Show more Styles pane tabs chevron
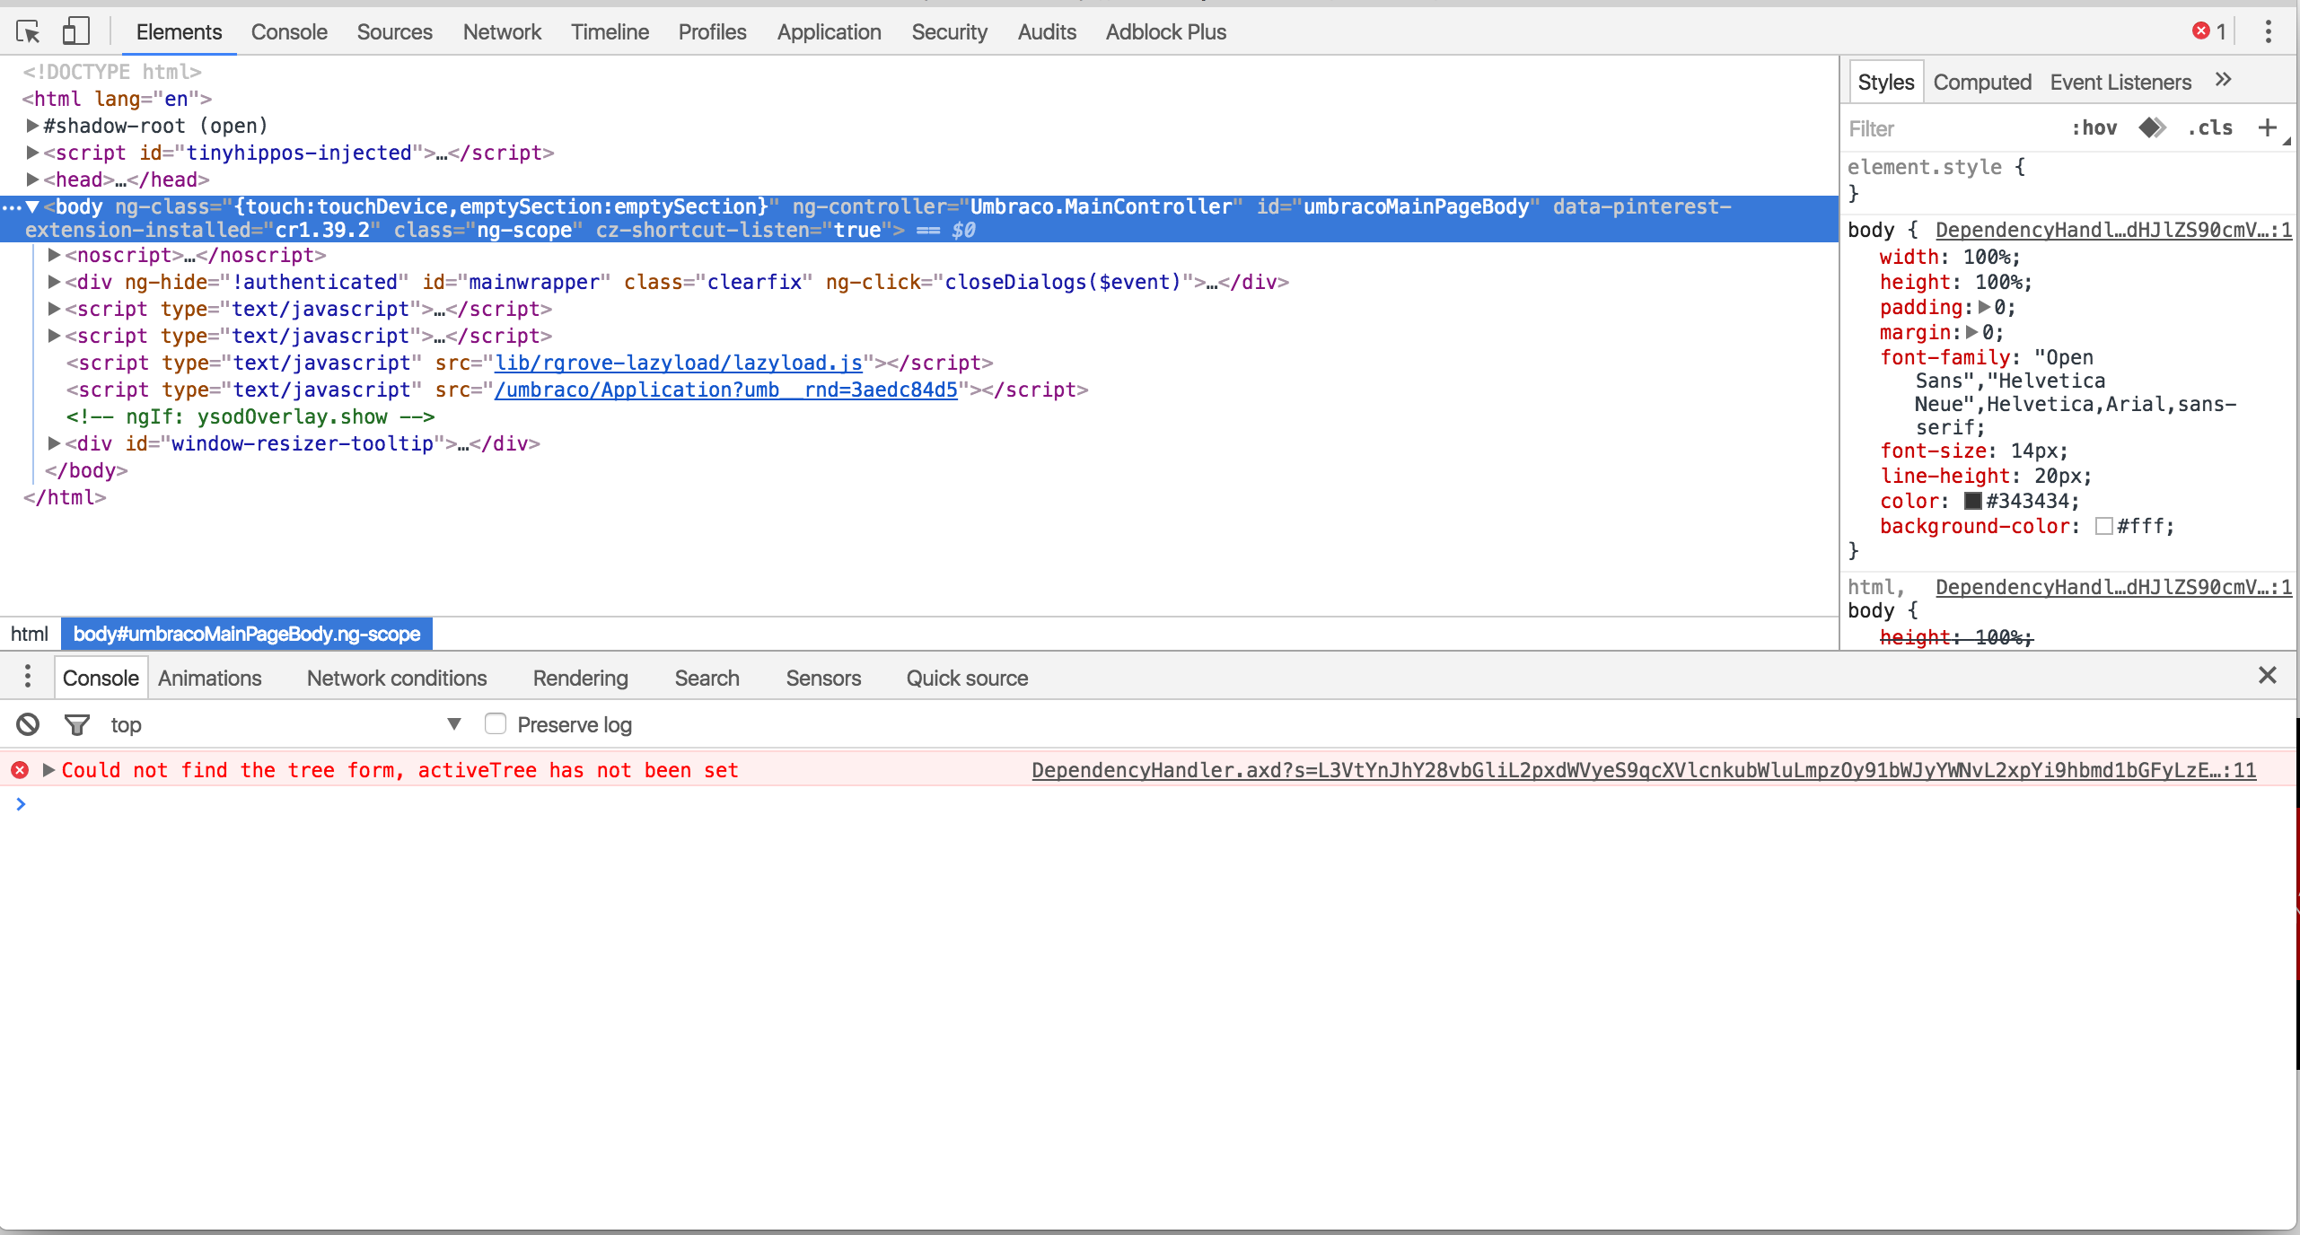Viewport: 2300px width, 1235px height. (2223, 81)
